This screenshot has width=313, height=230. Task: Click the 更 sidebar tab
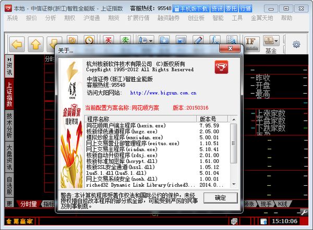(x=9, y=203)
